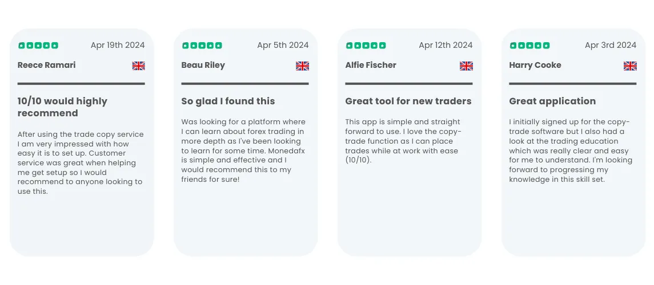Select the reviewer name Reece Ramari
Image resolution: width=654 pixels, height=285 pixels.
click(47, 65)
